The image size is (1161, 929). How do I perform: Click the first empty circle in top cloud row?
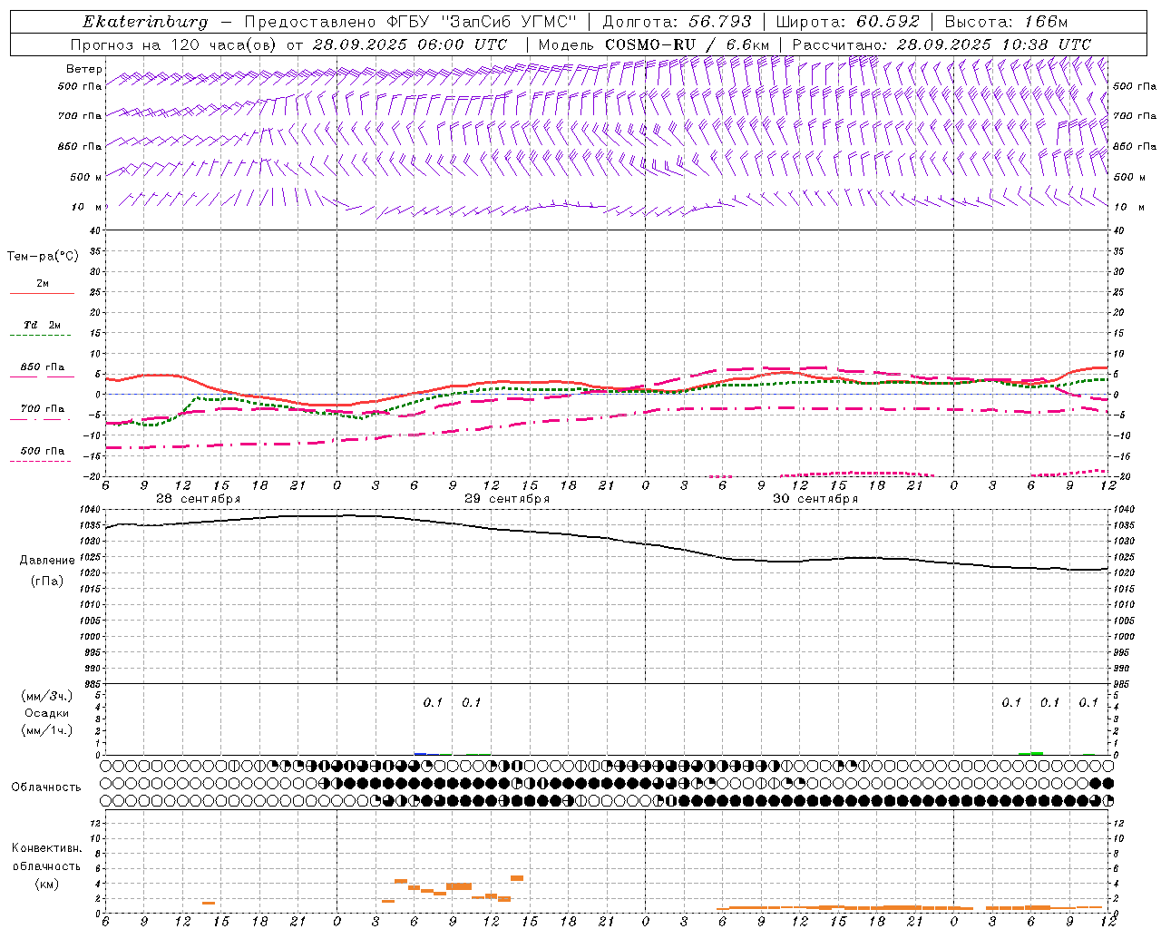(106, 766)
